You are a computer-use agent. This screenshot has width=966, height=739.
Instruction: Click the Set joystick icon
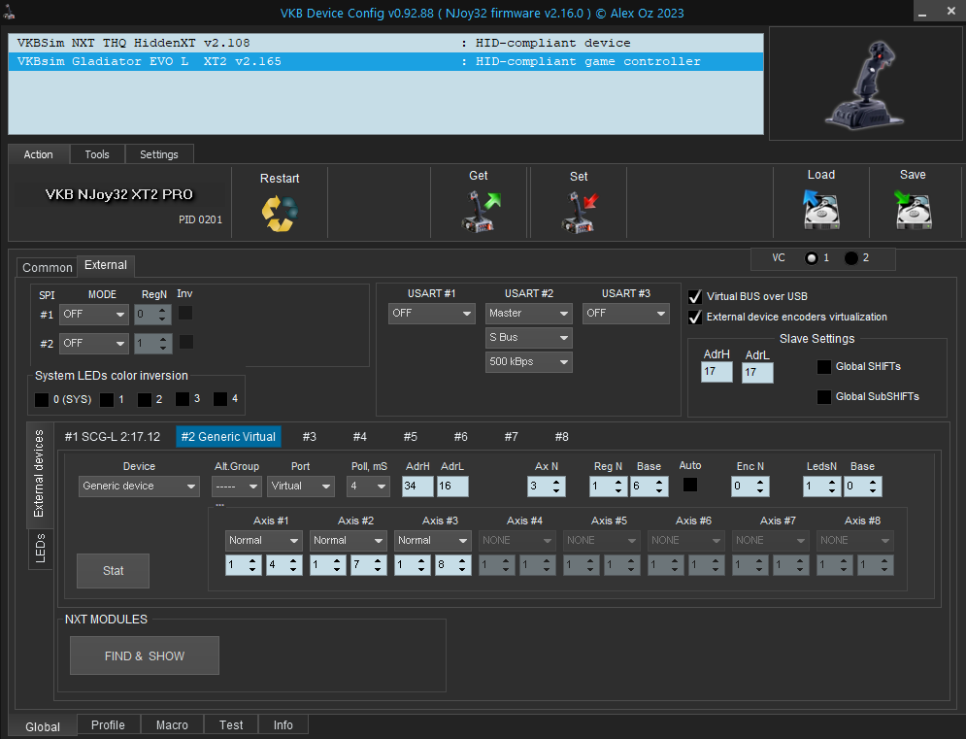pyautogui.click(x=580, y=212)
